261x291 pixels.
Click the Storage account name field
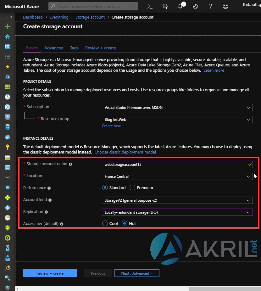click(177, 165)
